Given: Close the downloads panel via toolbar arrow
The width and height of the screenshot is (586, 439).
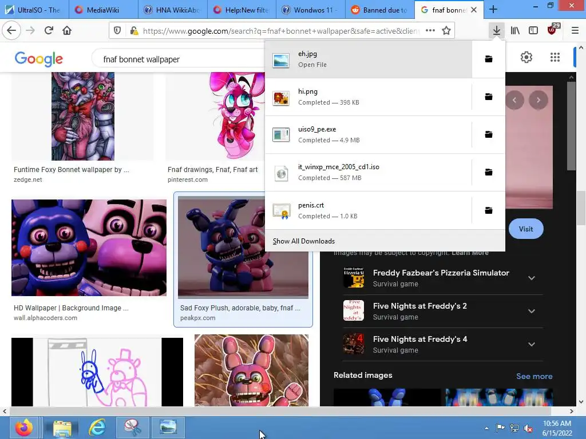Looking at the screenshot, I should (x=496, y=31).
